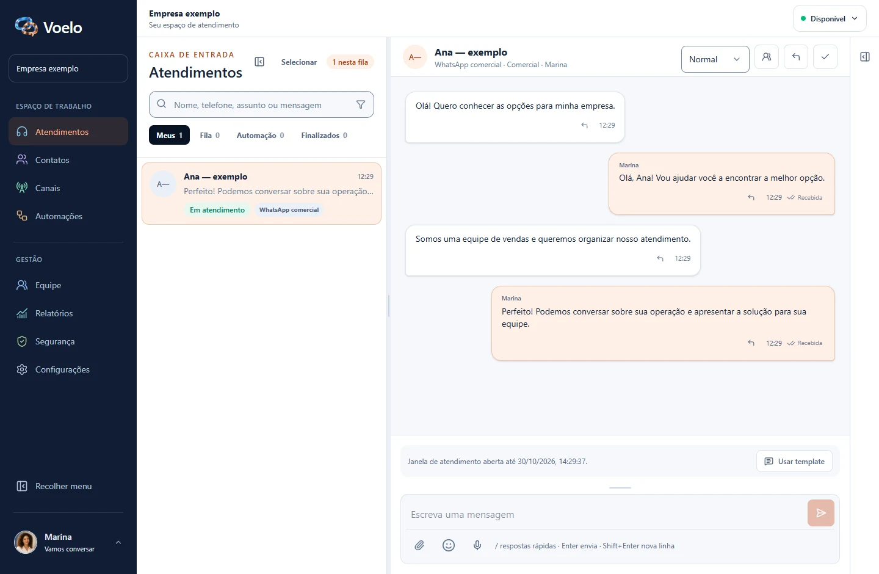
Task: Focus the inbox search field
Action: (261, 104)
